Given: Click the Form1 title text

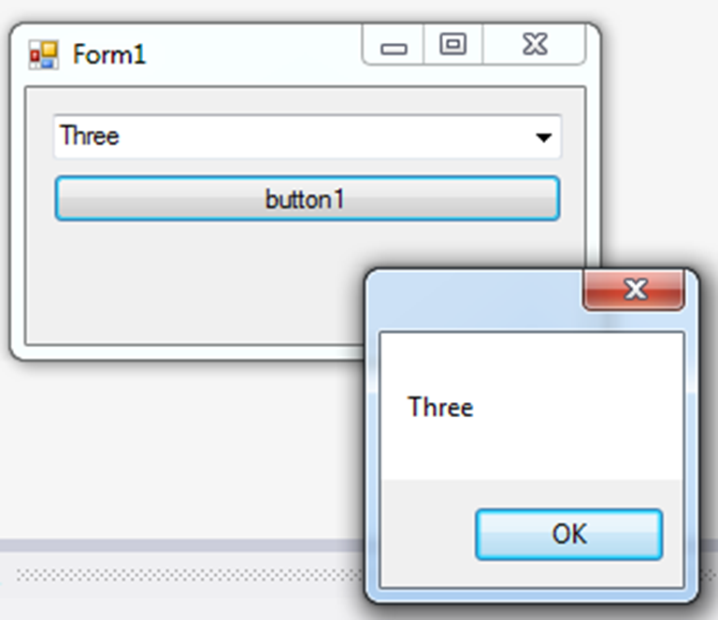Looking at the screenshot, I should coord(109,55).
